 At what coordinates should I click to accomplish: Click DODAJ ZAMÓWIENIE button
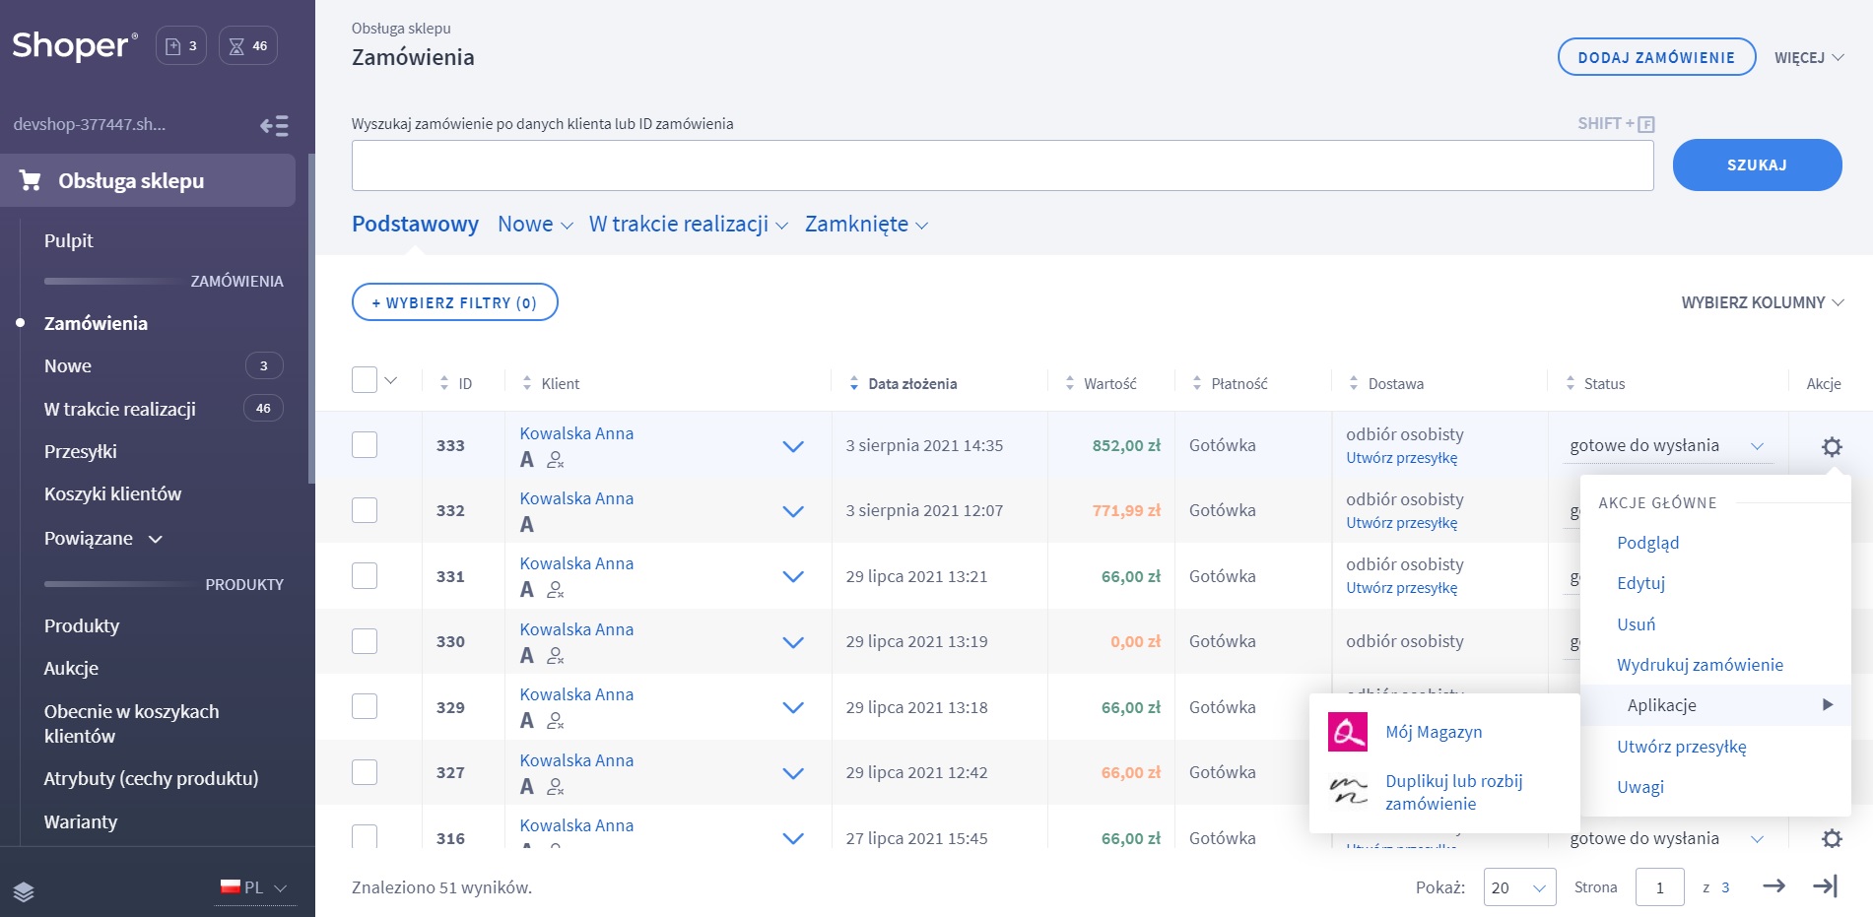pyautogui.click(x=1656, y=57)
